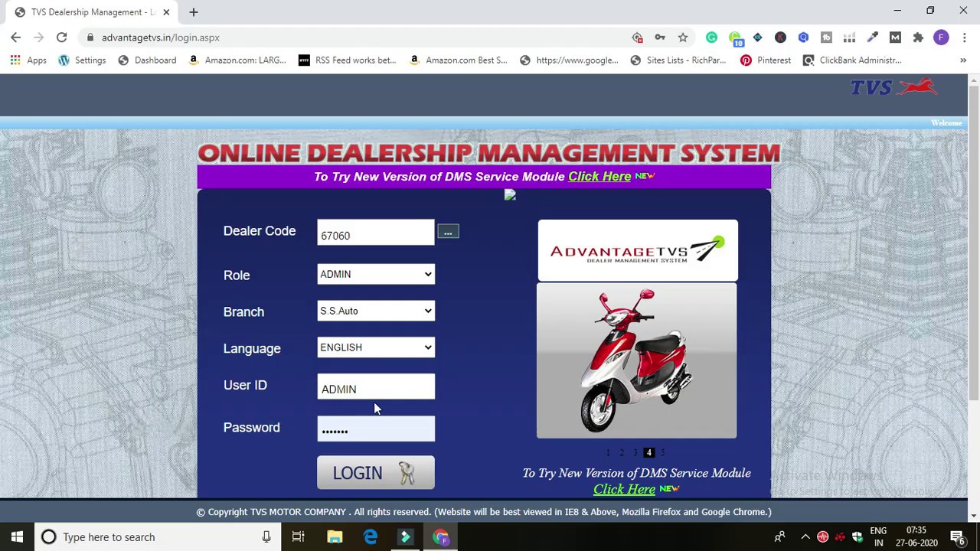Open the https://www.google... bookmark
980x551 pixels.
(569, 60)
